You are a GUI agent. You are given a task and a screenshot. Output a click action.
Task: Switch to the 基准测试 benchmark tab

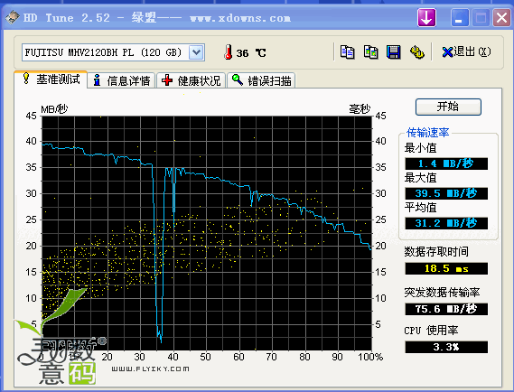click(x=51, y=79)
